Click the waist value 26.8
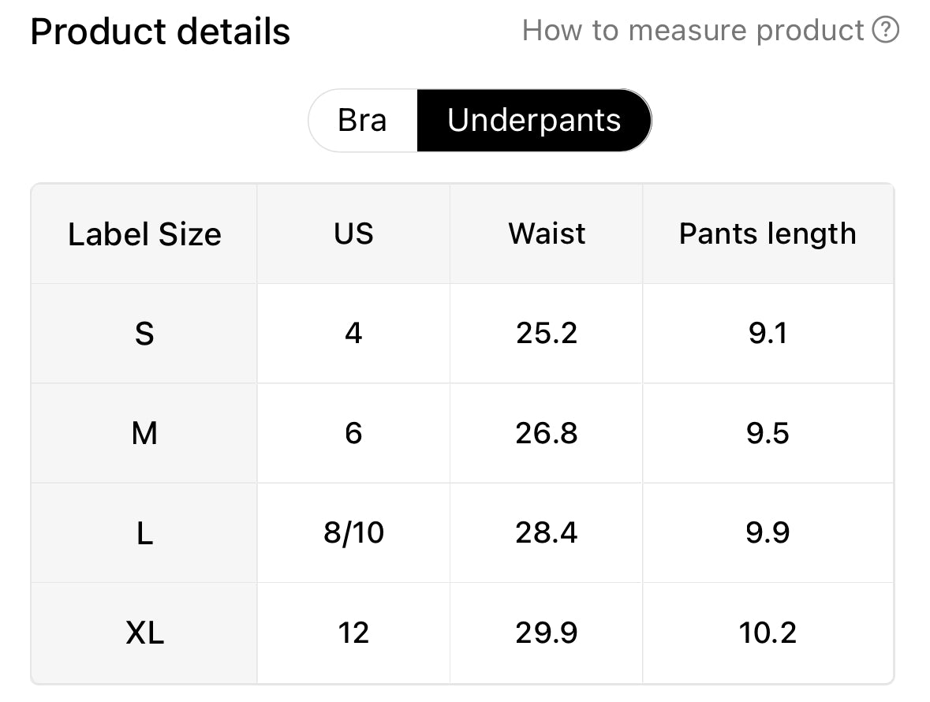 [x=547, y=433]
